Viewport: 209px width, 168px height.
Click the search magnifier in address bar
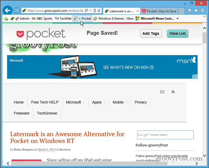coord(86,10)
